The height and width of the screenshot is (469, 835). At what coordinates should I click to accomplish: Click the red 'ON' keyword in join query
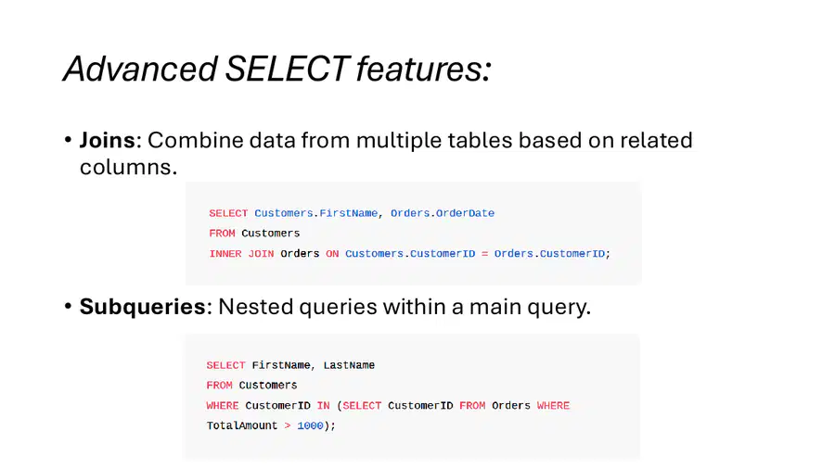(332, 254)
